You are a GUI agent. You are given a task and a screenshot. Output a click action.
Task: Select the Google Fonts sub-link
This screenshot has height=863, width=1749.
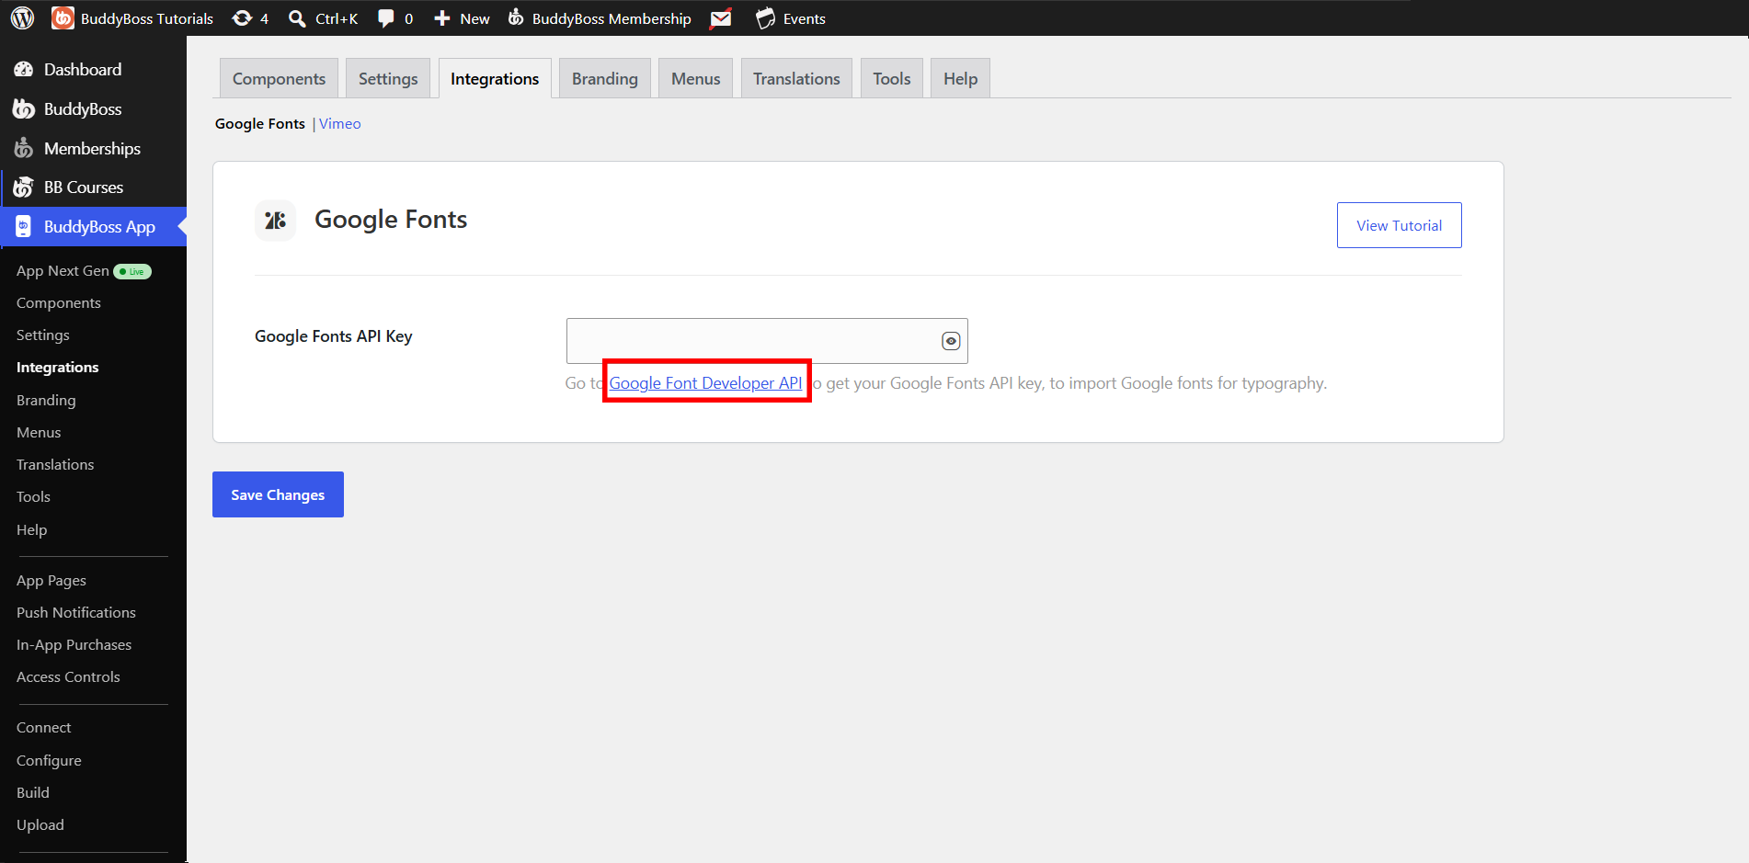pyautogui.click(x=260, y=124)
